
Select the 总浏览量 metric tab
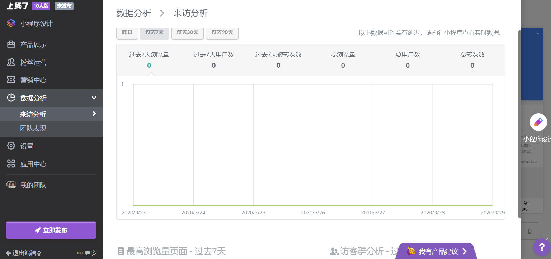pos(343,60)
